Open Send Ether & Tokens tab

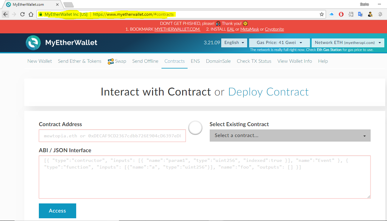(80, 61)
